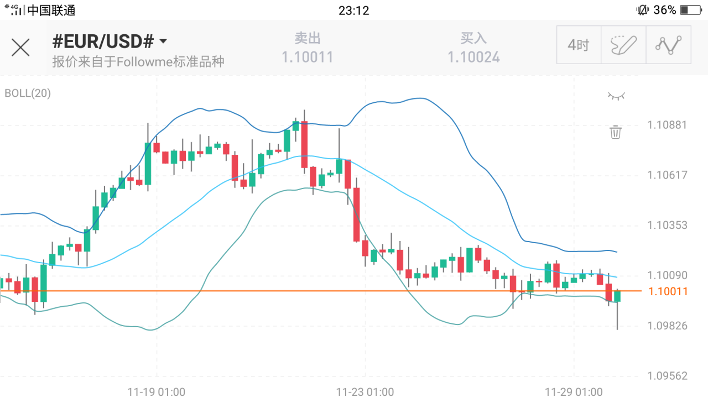Select the BOLL(20) indicator label
The image size is (708, 398).
pyautogui.click(x=28, y=93)
